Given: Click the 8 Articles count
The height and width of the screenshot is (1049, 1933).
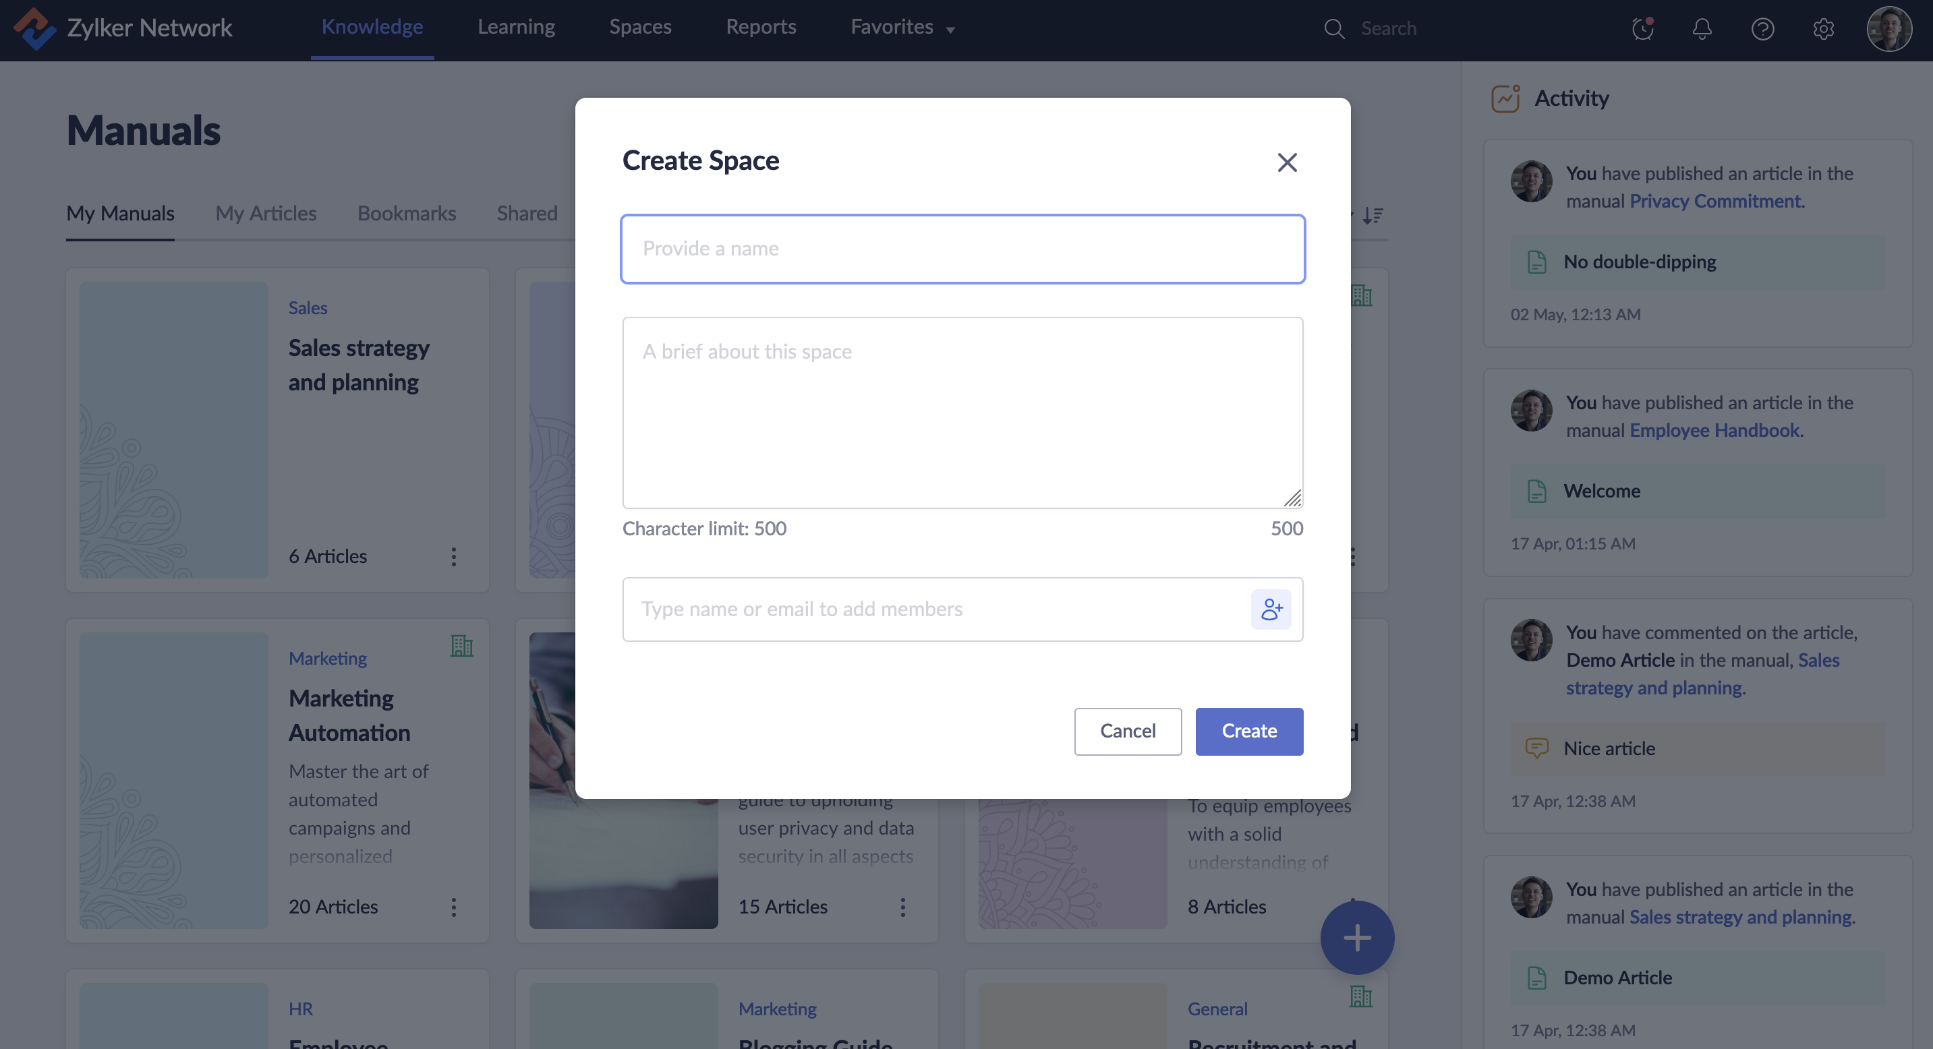Looking at the screenshot, I should click(x=1227, y=907).
